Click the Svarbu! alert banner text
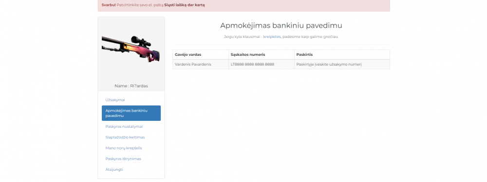This screenshot has height=182, width=487. [x=109, y=5]
